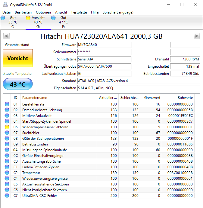The height and width of the screenshot is (208, 203).
Task: Click the status orb of Lesefehlerrate row
Action: click(7, 104)
